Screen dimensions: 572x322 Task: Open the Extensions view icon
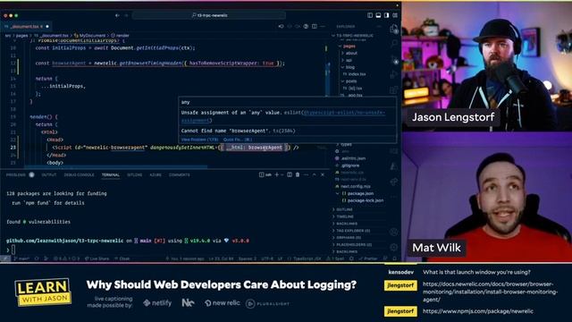[x=393, y=89]
